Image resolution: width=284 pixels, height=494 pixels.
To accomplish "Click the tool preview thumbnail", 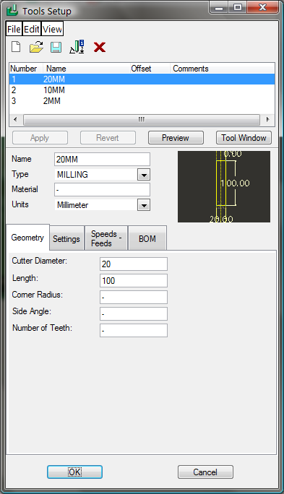I will click(224, 186).
